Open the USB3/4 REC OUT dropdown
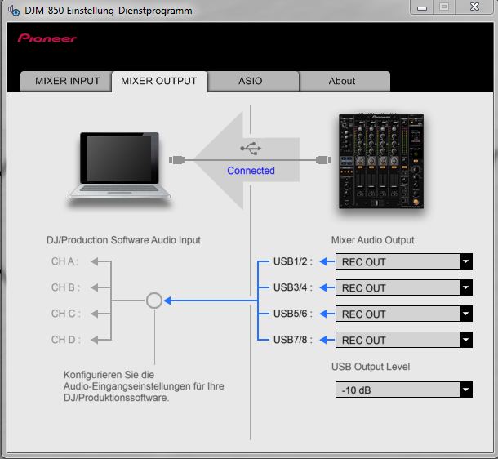Screen dimensions: 498x459 (403, 287)
